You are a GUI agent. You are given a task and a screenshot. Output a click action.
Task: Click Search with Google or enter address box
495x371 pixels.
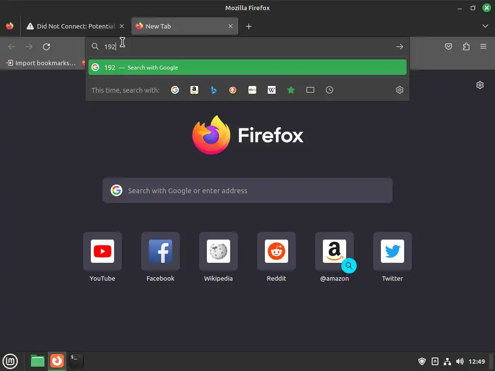pyautogui.click(x=247, y=190)
